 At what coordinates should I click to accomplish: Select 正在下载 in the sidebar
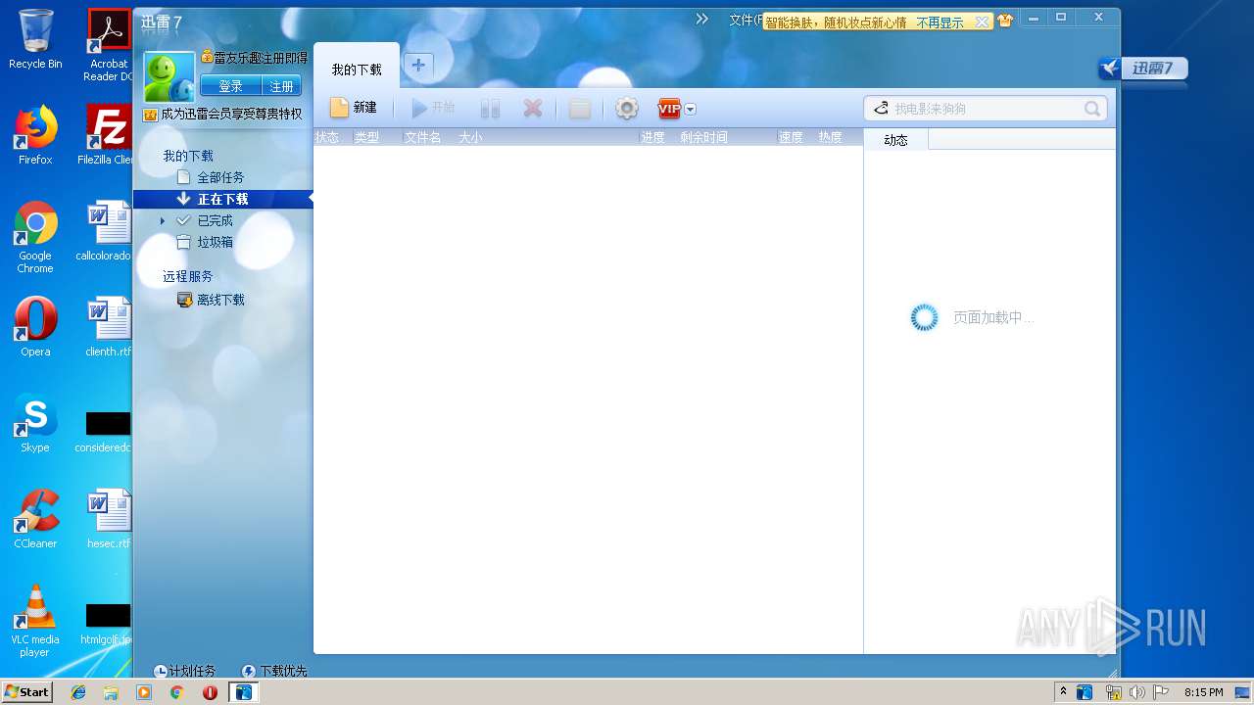click(x=223, y=199)
